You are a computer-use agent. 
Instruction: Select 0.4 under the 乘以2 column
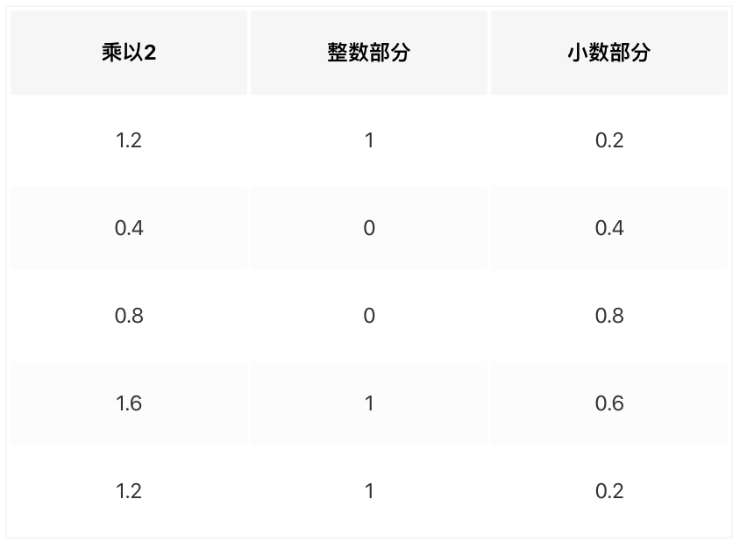coord(129,228)
